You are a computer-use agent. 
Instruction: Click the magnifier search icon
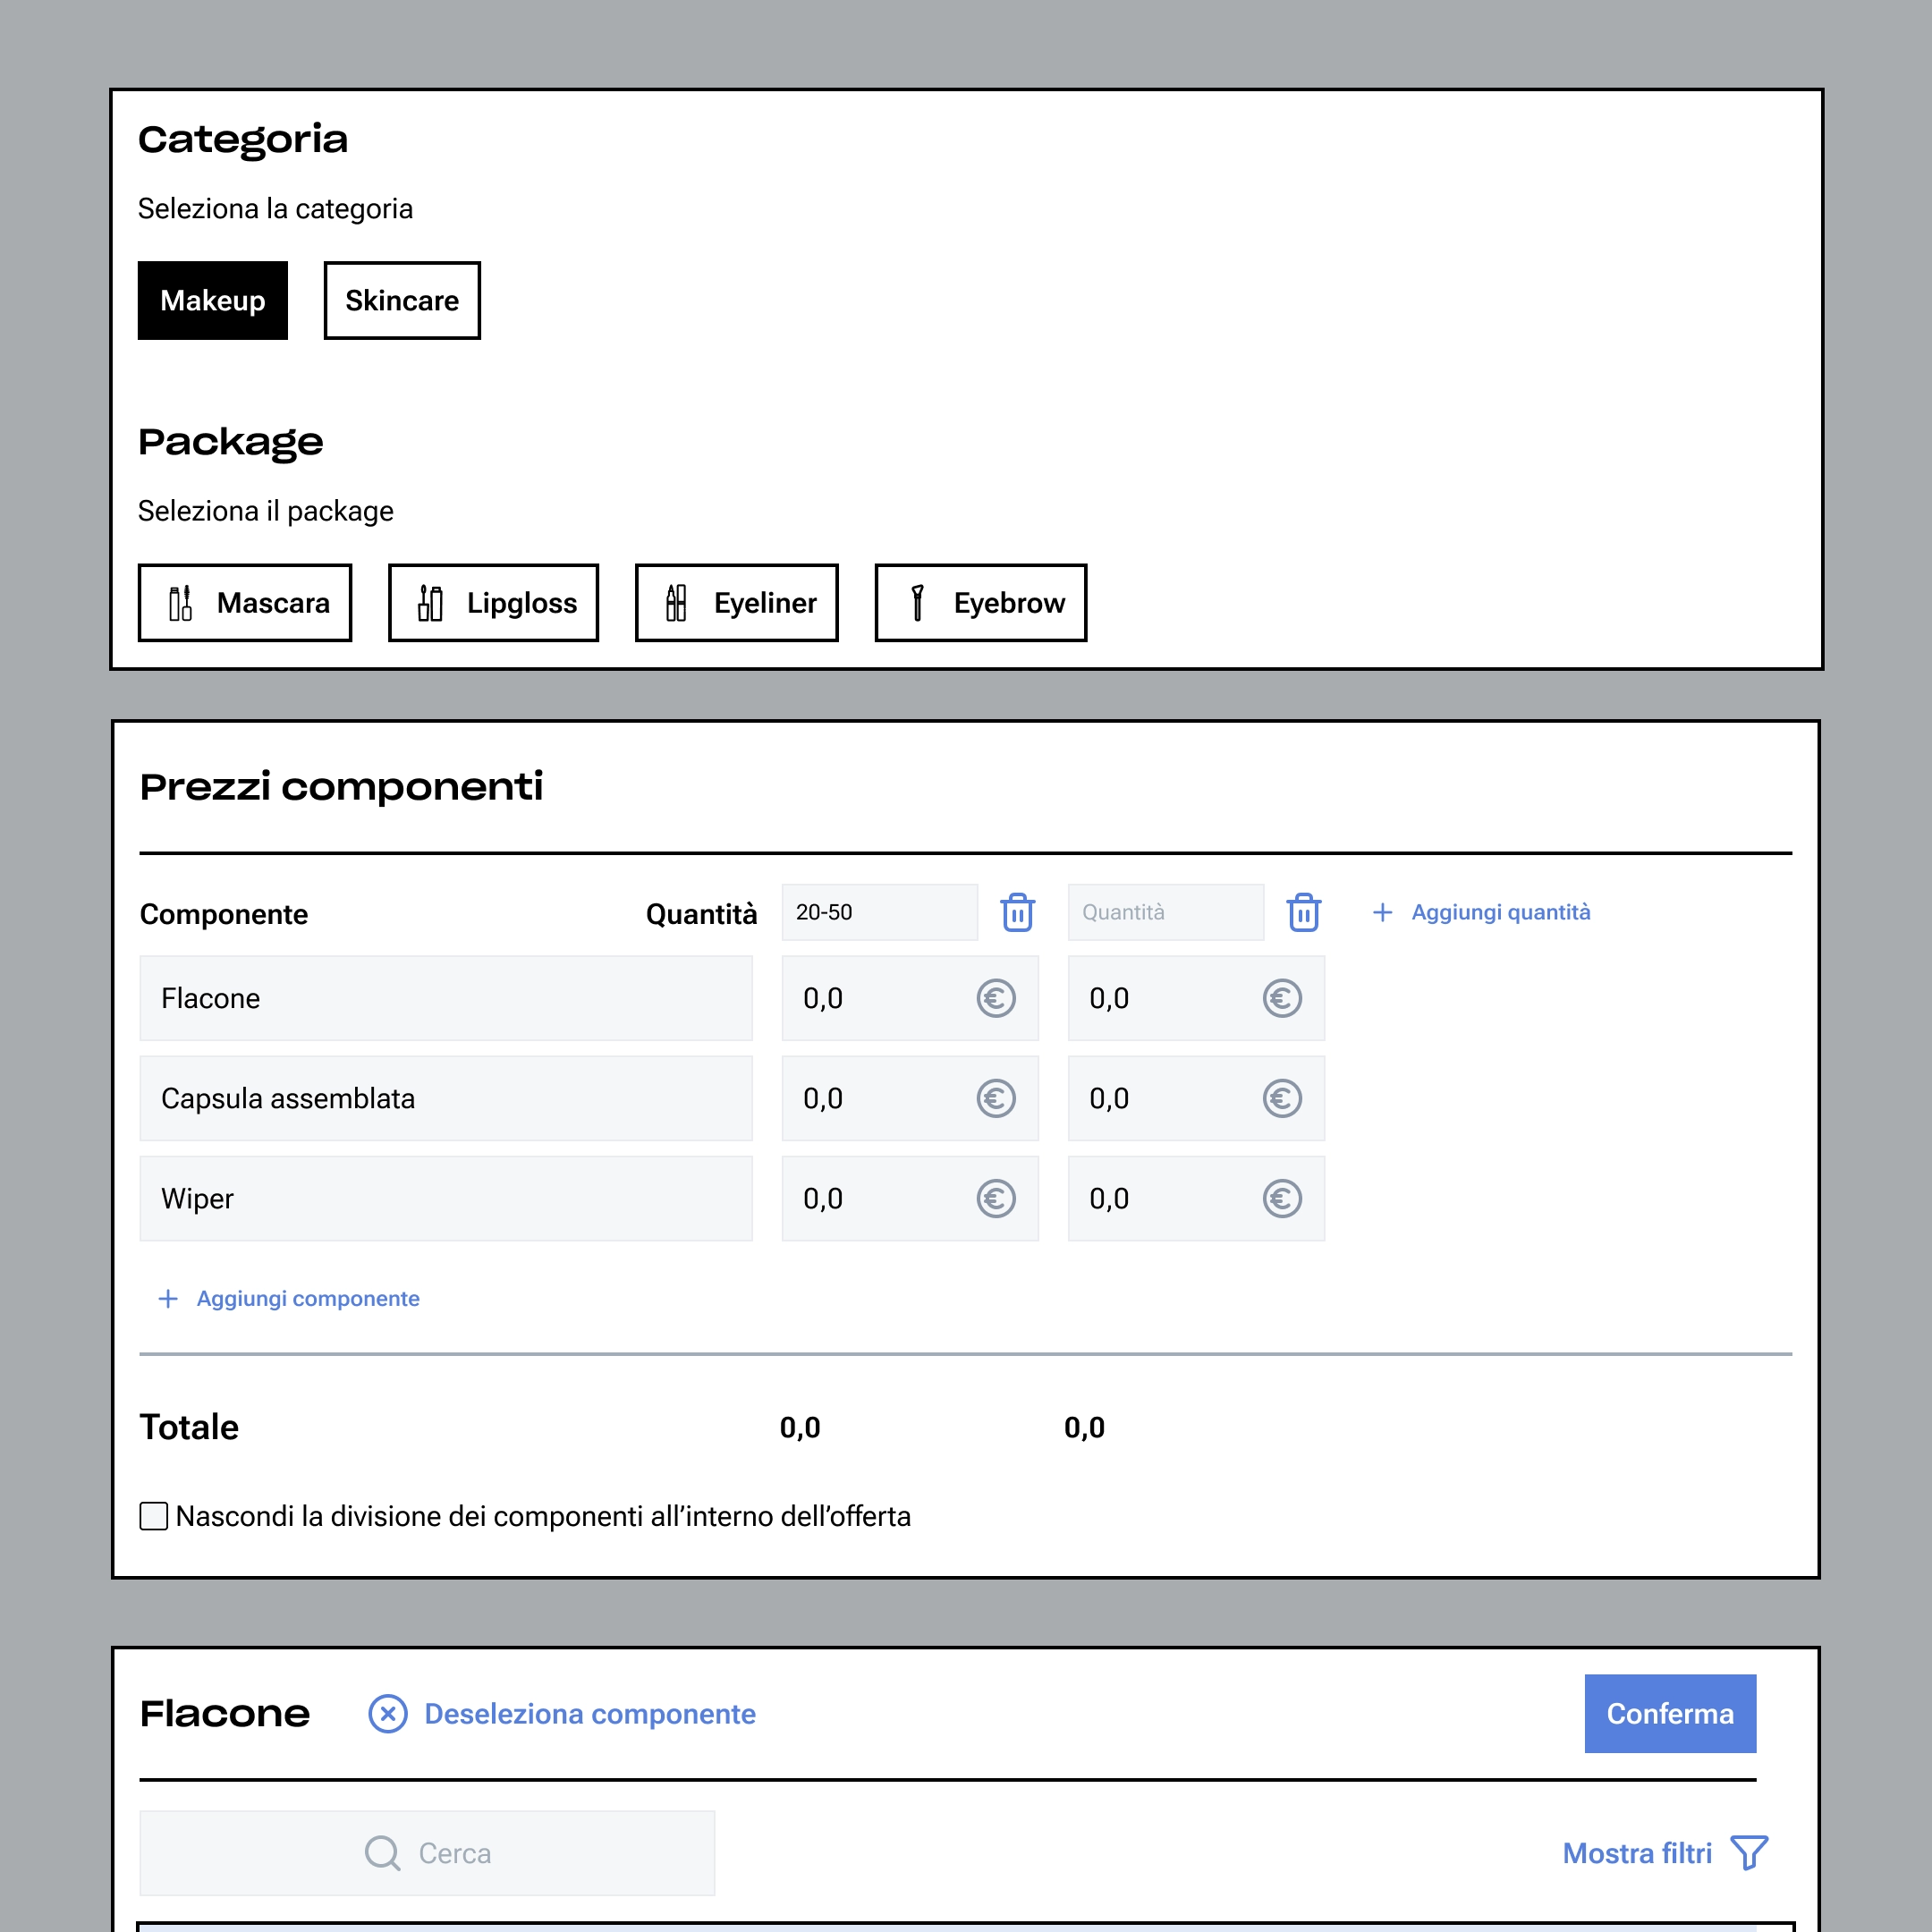[382, 1853]
